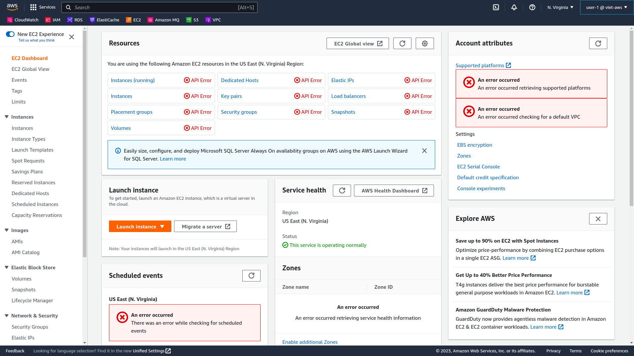Image resolution: width=634 pixels, height=356 pixels.
Task: Launch the CloudShell terminal icon
Action: click(496, 7)
